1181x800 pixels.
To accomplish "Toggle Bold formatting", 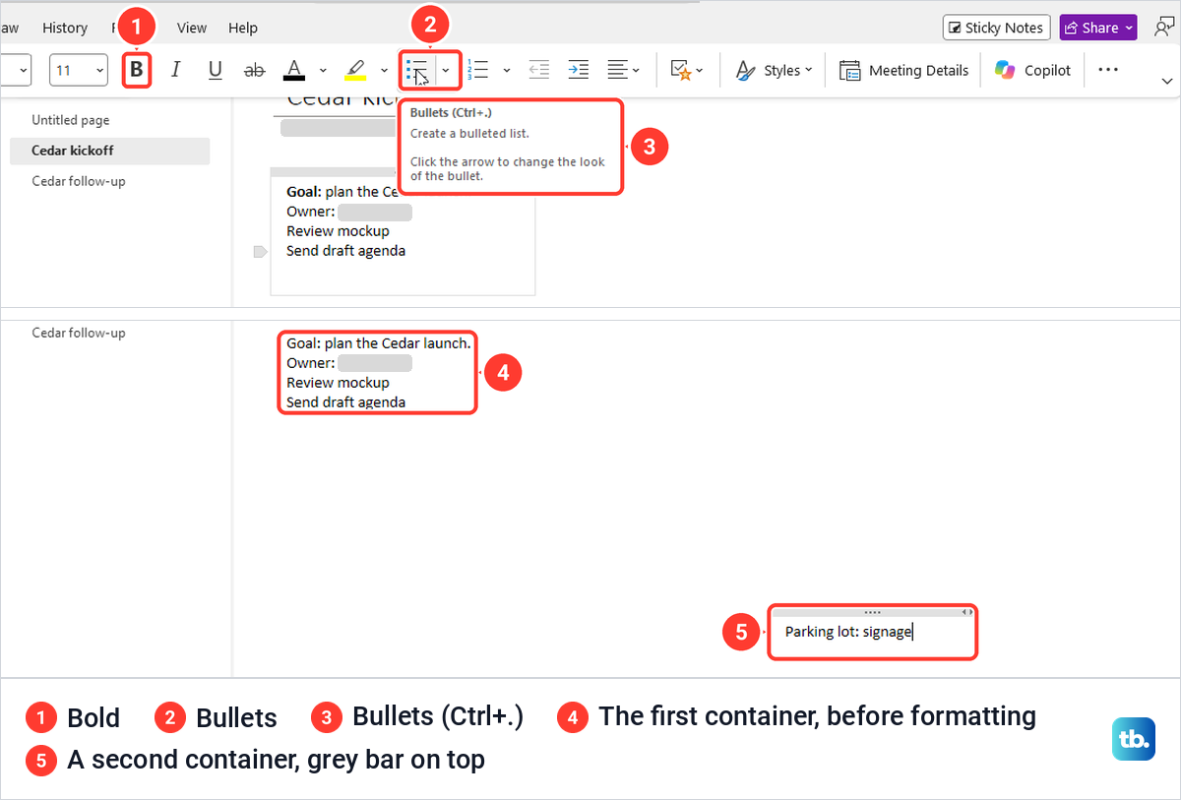I will pyautogui.click(x=137, y=70).
